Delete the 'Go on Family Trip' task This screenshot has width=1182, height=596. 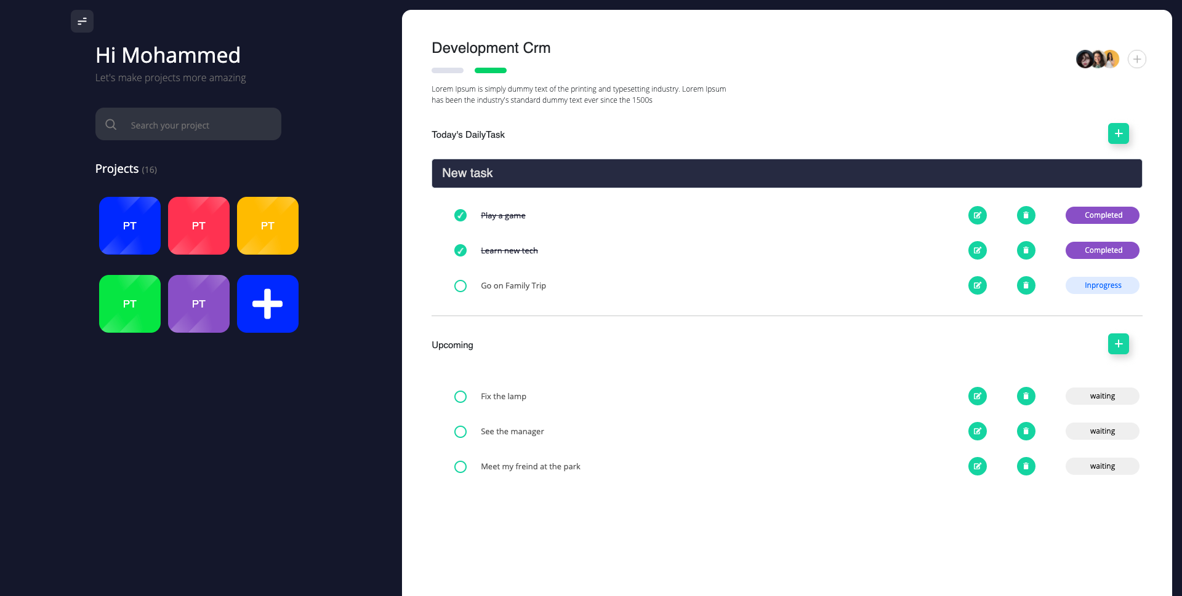(1026, 285)
